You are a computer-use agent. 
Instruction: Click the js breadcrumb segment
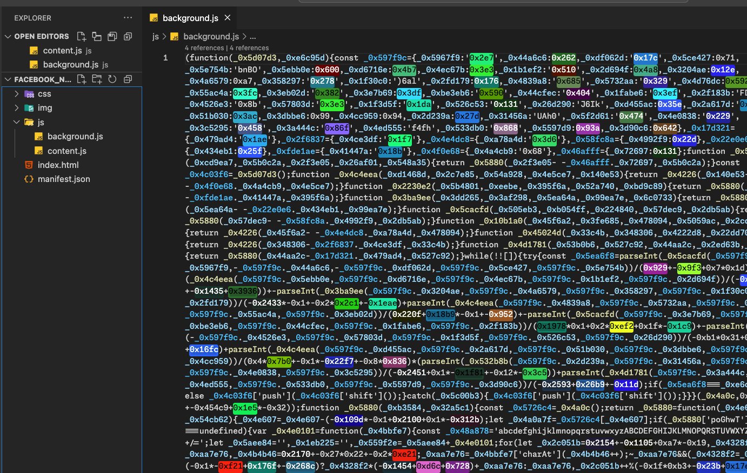coord(156,36)
